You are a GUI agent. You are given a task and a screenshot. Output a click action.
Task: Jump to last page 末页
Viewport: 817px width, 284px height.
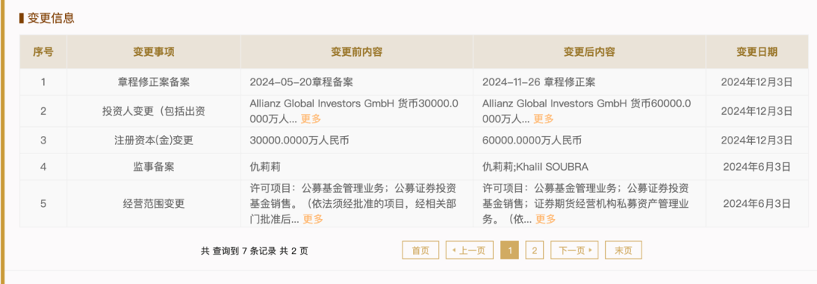[x=623, y=250]
